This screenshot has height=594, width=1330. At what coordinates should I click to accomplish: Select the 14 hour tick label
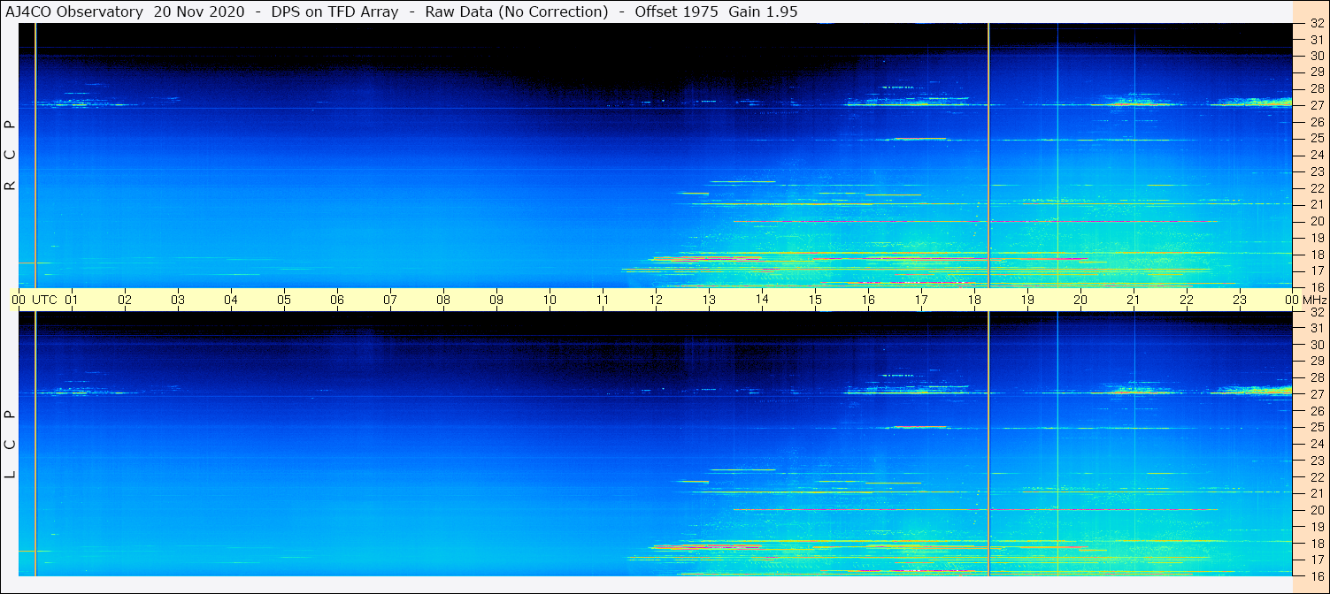click(x=762, y=300)
